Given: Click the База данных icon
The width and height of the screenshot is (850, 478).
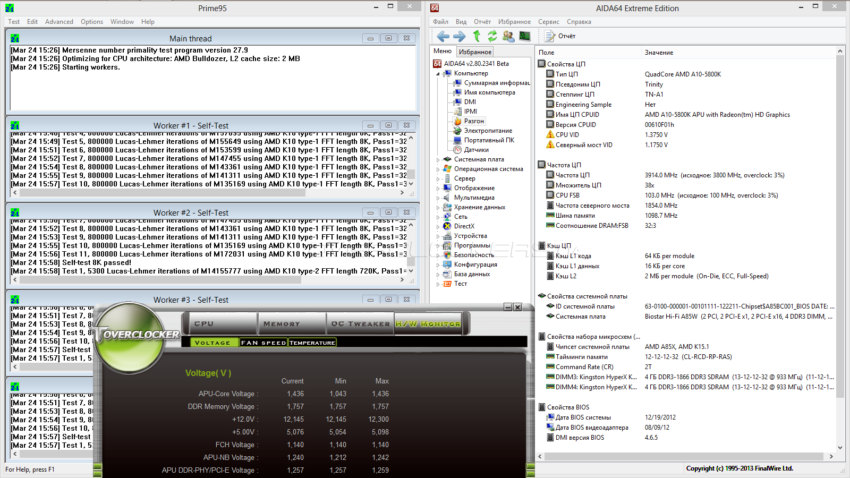Looking at the screenshot, I should [447, 274].
